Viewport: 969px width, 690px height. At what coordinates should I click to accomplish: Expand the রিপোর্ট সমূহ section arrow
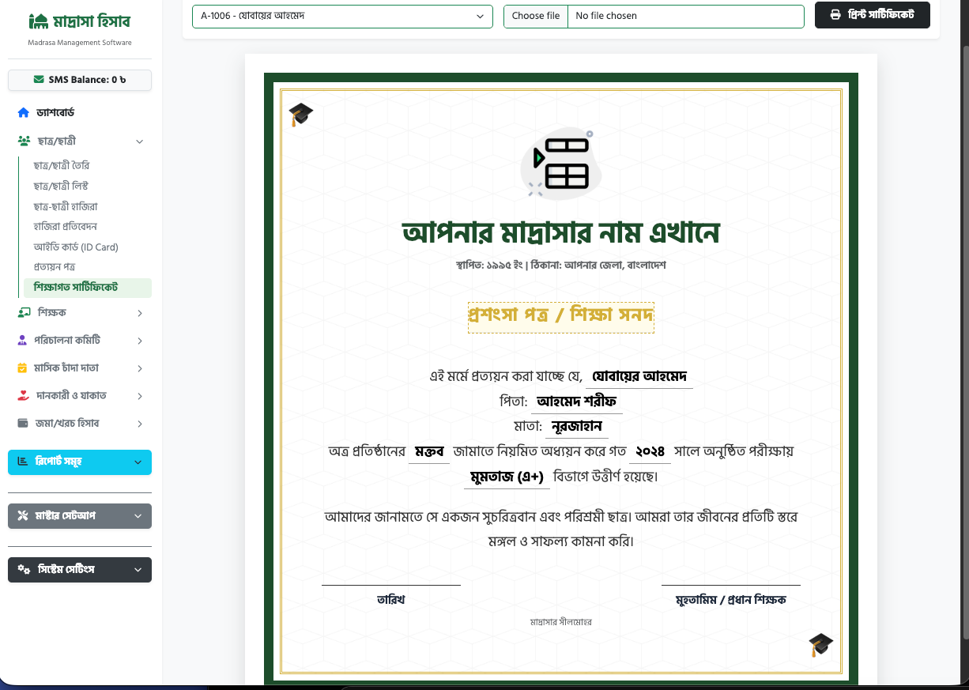click(138, 462)
